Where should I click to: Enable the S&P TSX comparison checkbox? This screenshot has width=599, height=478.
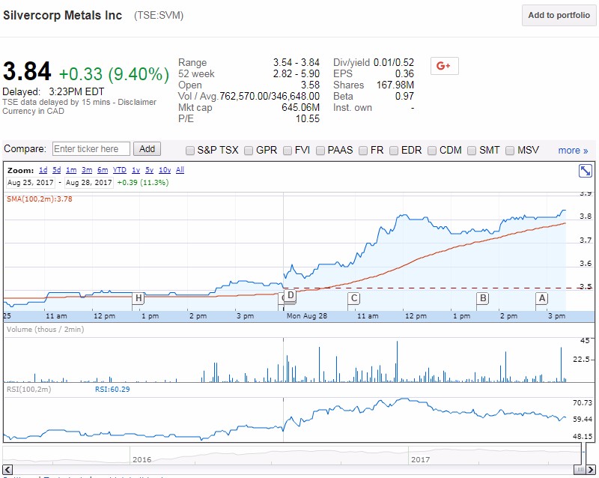coord(190,151)
